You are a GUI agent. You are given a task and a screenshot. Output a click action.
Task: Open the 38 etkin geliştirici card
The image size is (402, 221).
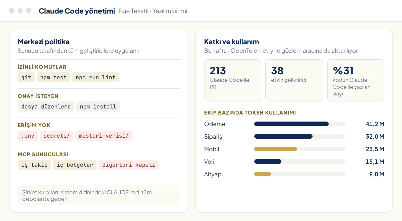[294, 80]
